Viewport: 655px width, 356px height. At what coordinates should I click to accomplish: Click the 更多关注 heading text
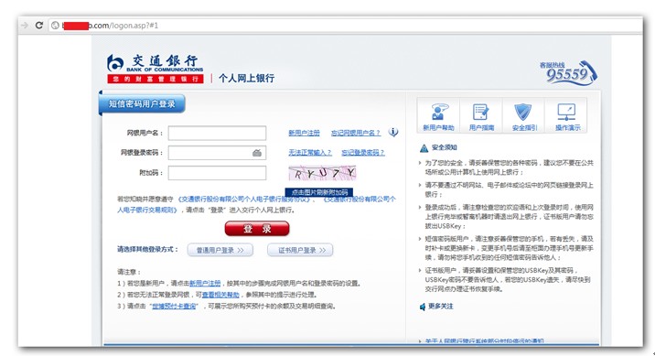tap(441, 307)
